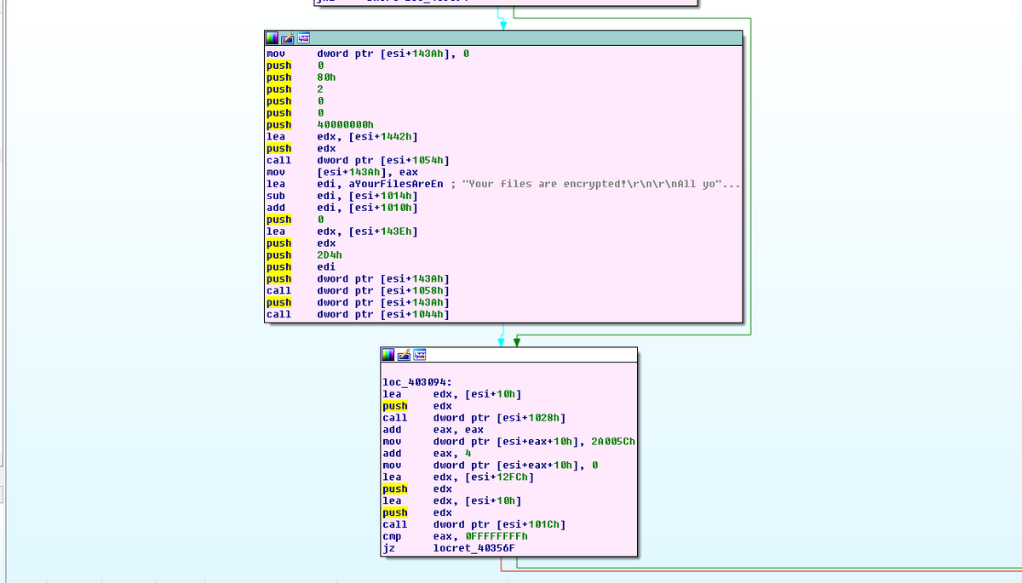Select the cmp eax, 0FFFFFFFFh instruction
The image size is (1022, 583).
[x=455, y=536]
